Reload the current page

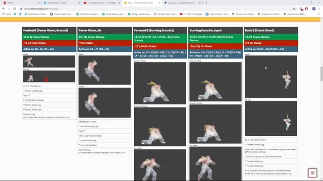[x=15, y=9]
